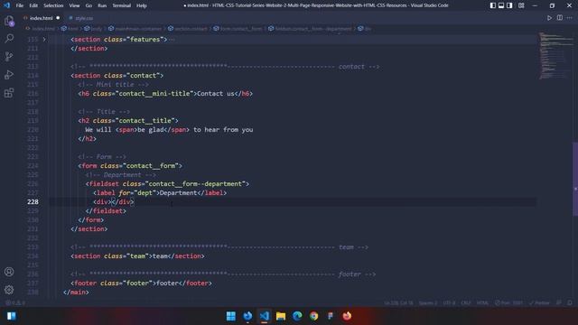This screenshot has height=325, width=578.
Task: Click the vertical scrollbar thumb
Action: [x=575, y=179]
